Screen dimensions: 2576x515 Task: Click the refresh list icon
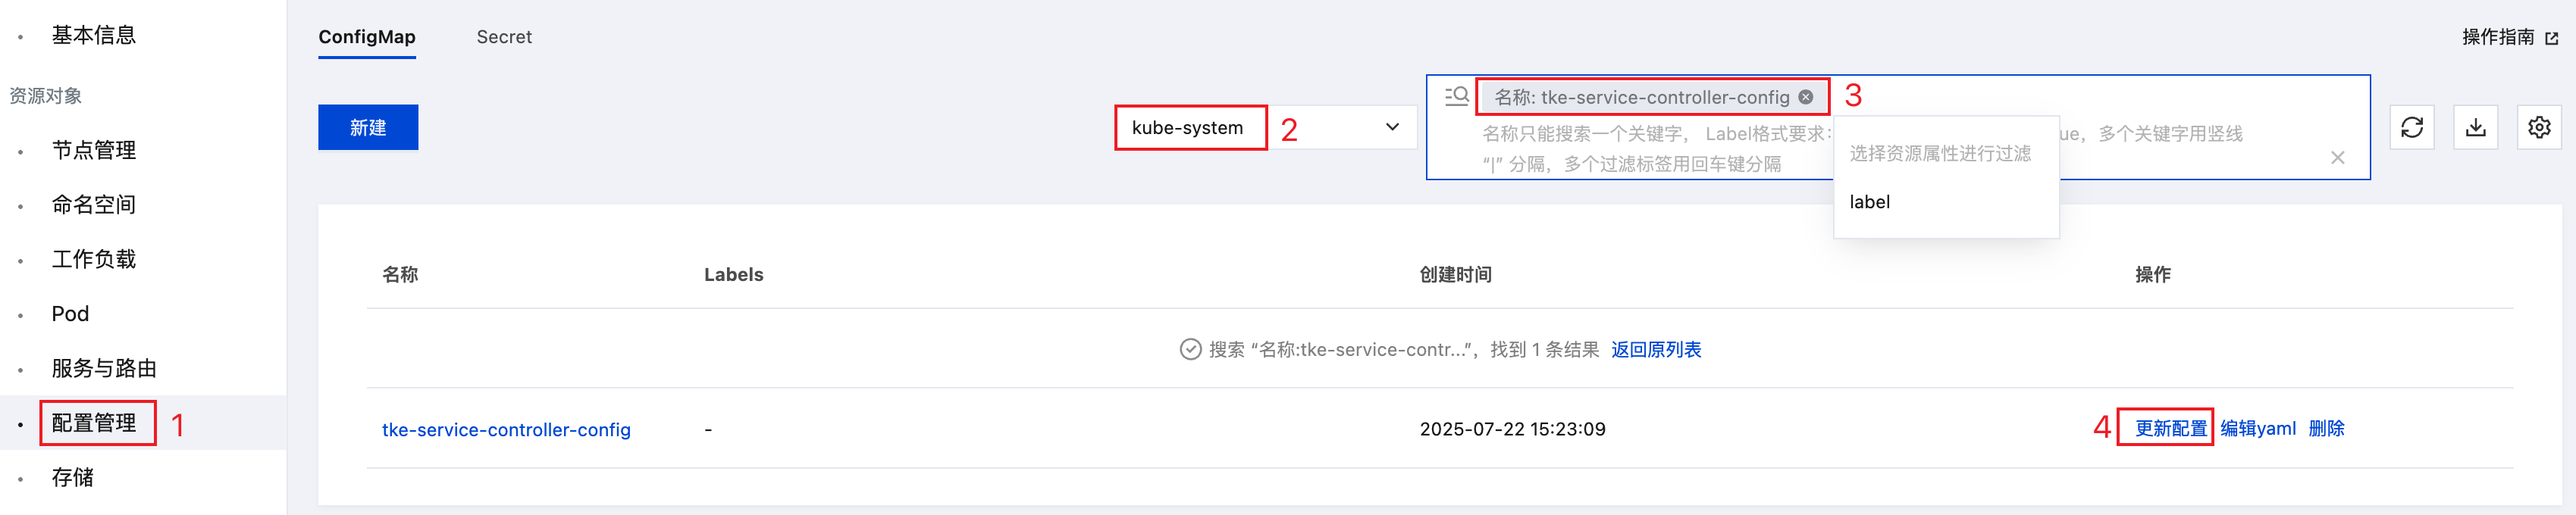coord(2411,128)
